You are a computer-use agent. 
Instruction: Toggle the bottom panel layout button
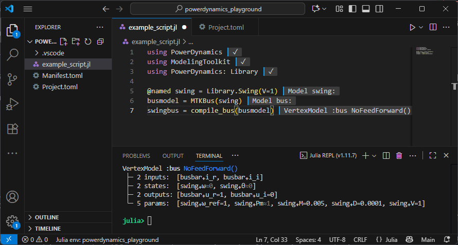point(365,9)
